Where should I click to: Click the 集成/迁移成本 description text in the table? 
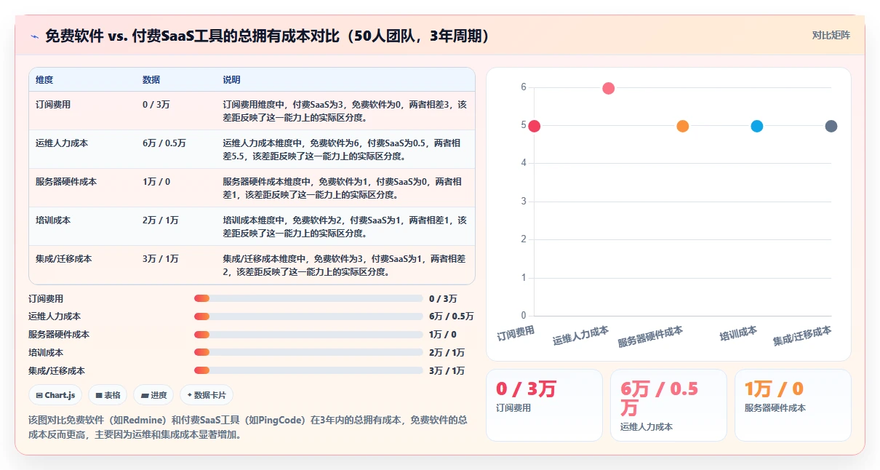pos(345,265)
